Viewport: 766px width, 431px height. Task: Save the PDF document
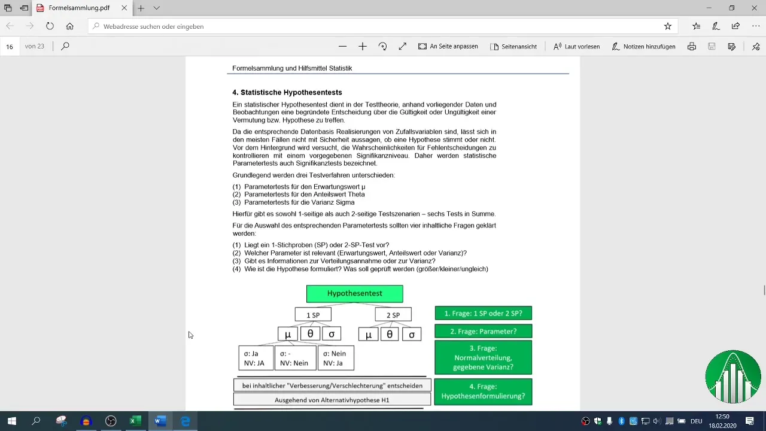point(712,46)
